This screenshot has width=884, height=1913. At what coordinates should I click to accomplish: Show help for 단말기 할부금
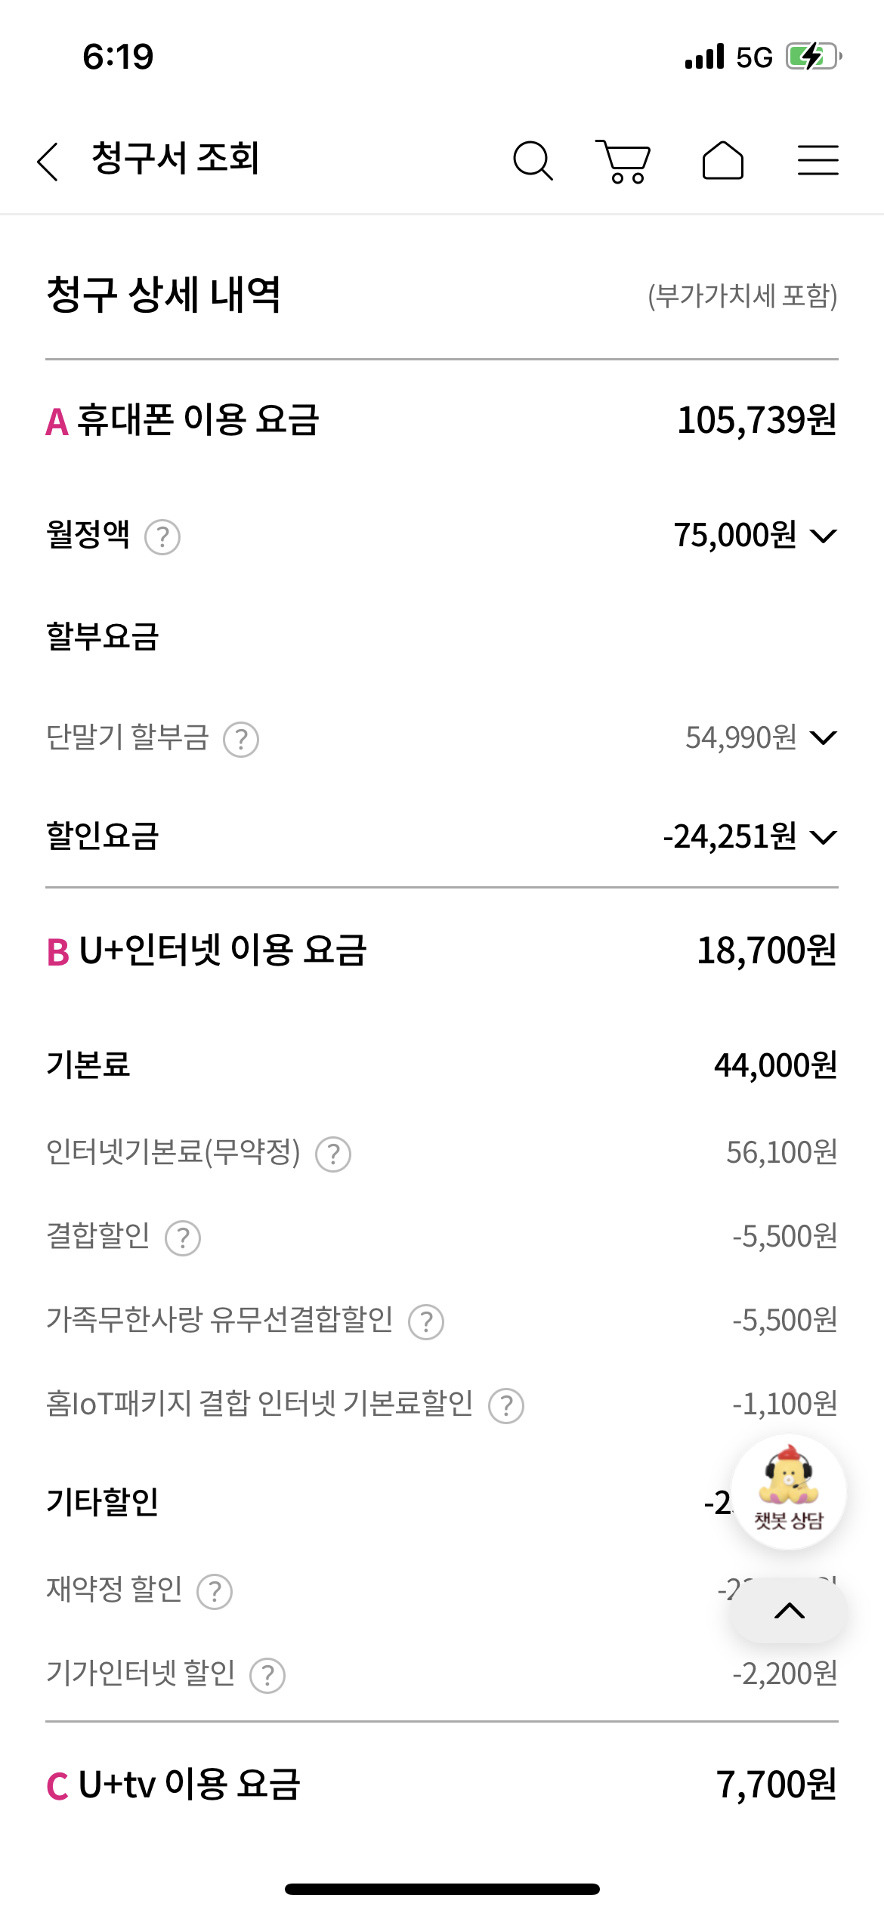click(x=241, y=740)
